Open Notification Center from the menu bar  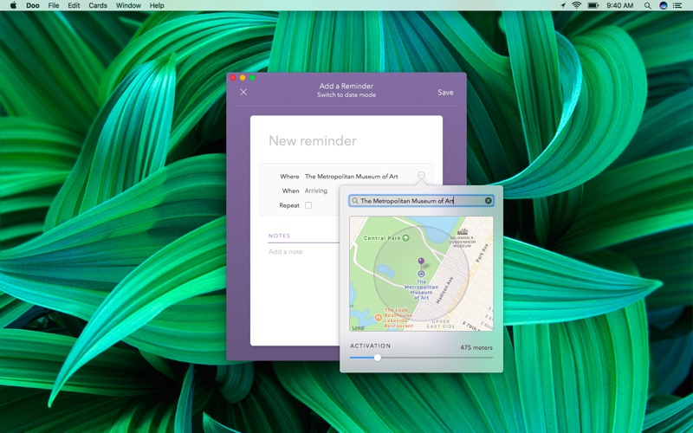[x=680, y=5]
